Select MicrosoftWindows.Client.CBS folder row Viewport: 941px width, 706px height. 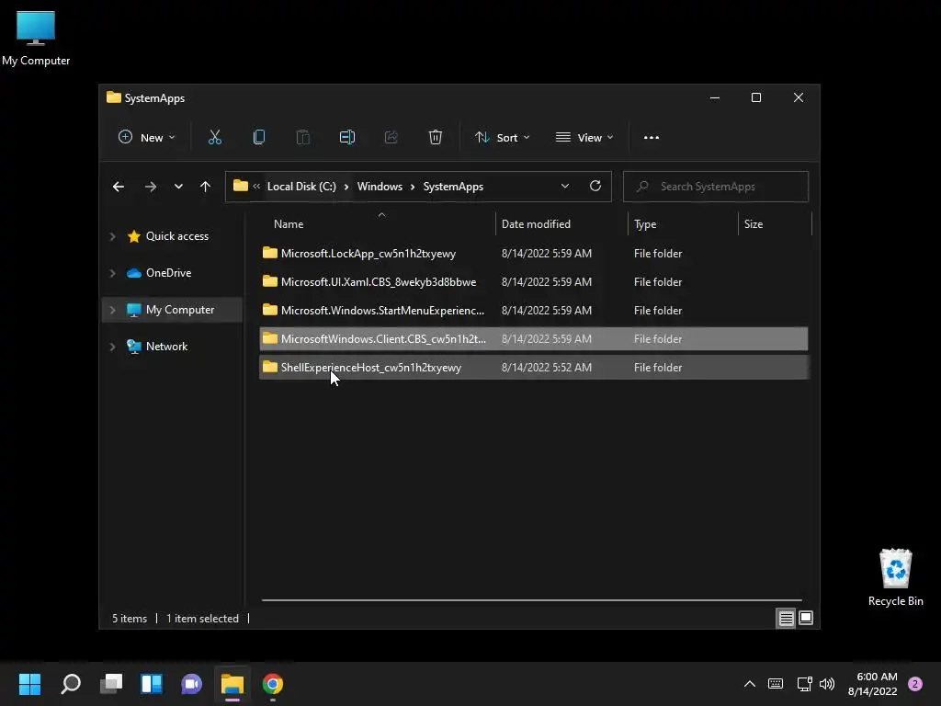pos(534,339)
